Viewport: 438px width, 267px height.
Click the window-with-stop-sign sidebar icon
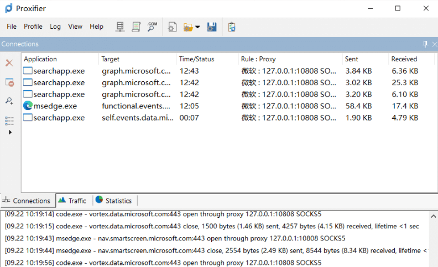coord(9,82)
